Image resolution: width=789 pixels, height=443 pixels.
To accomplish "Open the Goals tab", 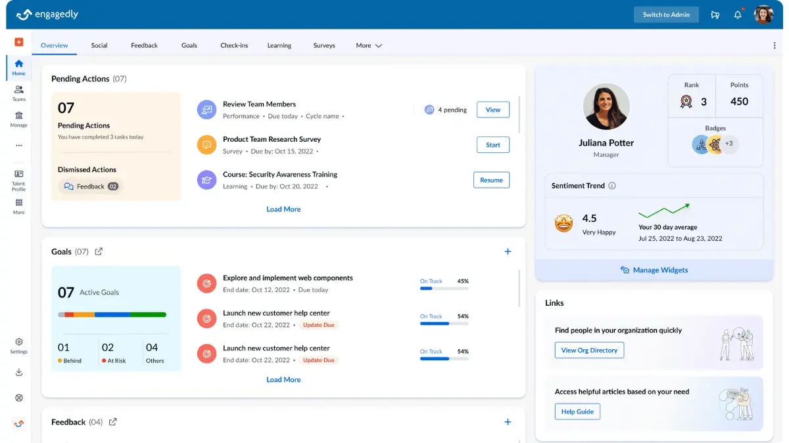I will tap(189, 45).
